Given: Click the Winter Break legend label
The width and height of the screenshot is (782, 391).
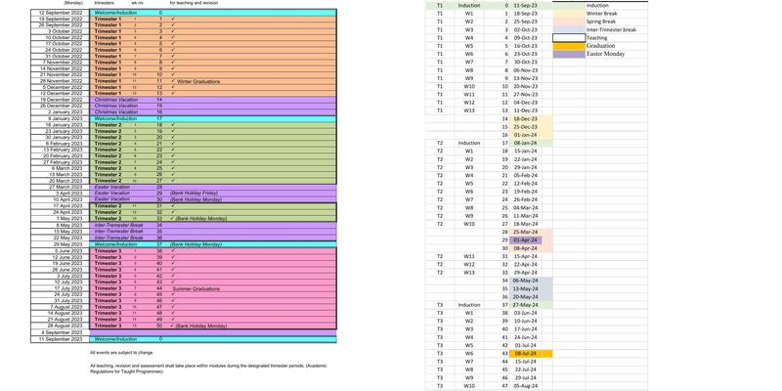Looking at the screenshot, I should click(603, 14).
